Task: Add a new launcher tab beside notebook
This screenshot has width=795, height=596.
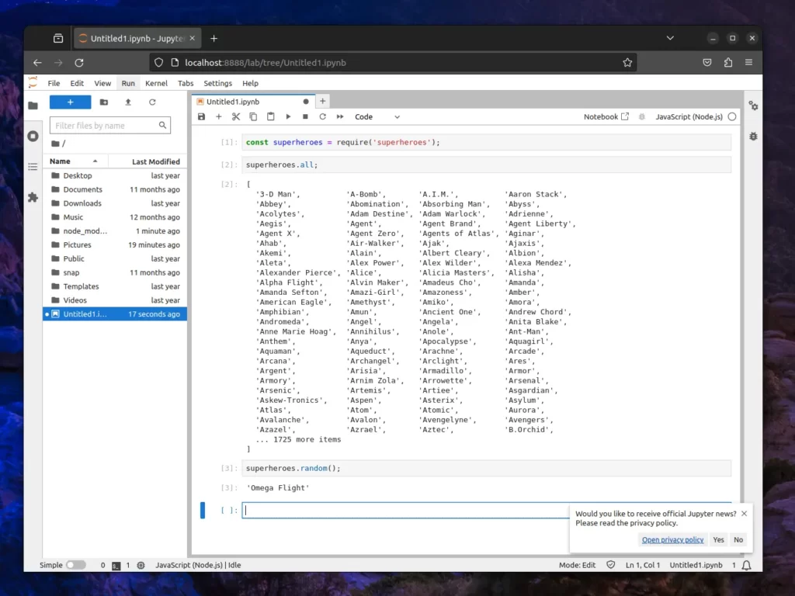Action: pos(322,102)
